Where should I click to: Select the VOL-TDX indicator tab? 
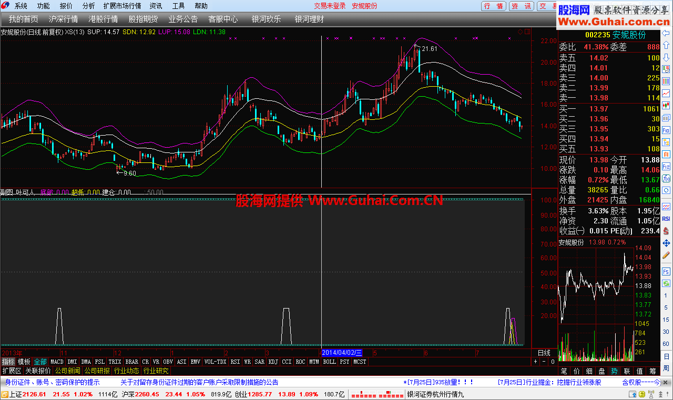(x=215, y=362)
